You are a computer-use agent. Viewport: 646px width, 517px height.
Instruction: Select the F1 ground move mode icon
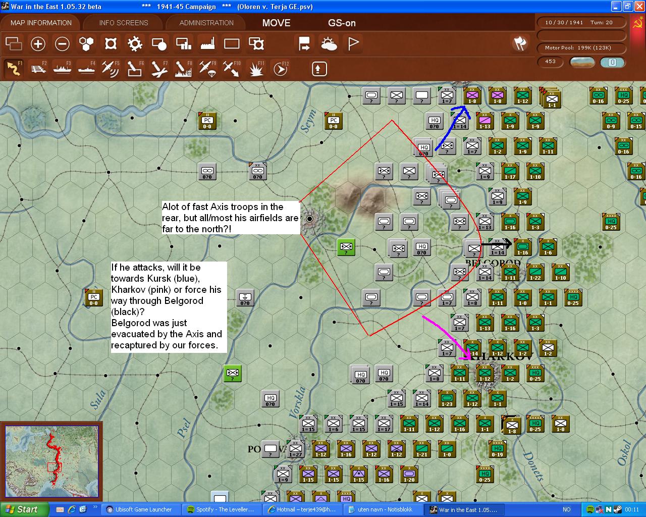coord(14,68)
